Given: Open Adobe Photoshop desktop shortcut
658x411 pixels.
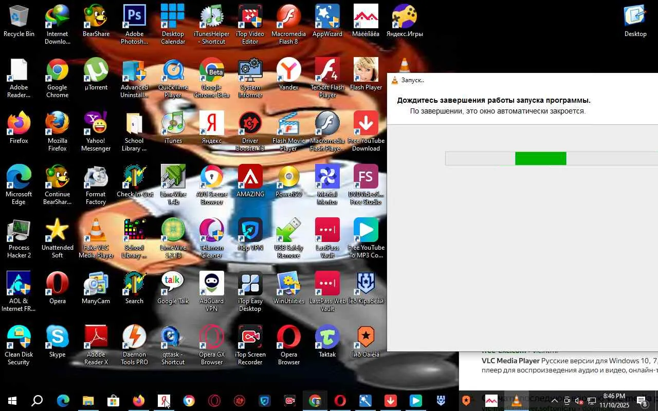Looking at the screenshot, I should (x=135, y=25).
